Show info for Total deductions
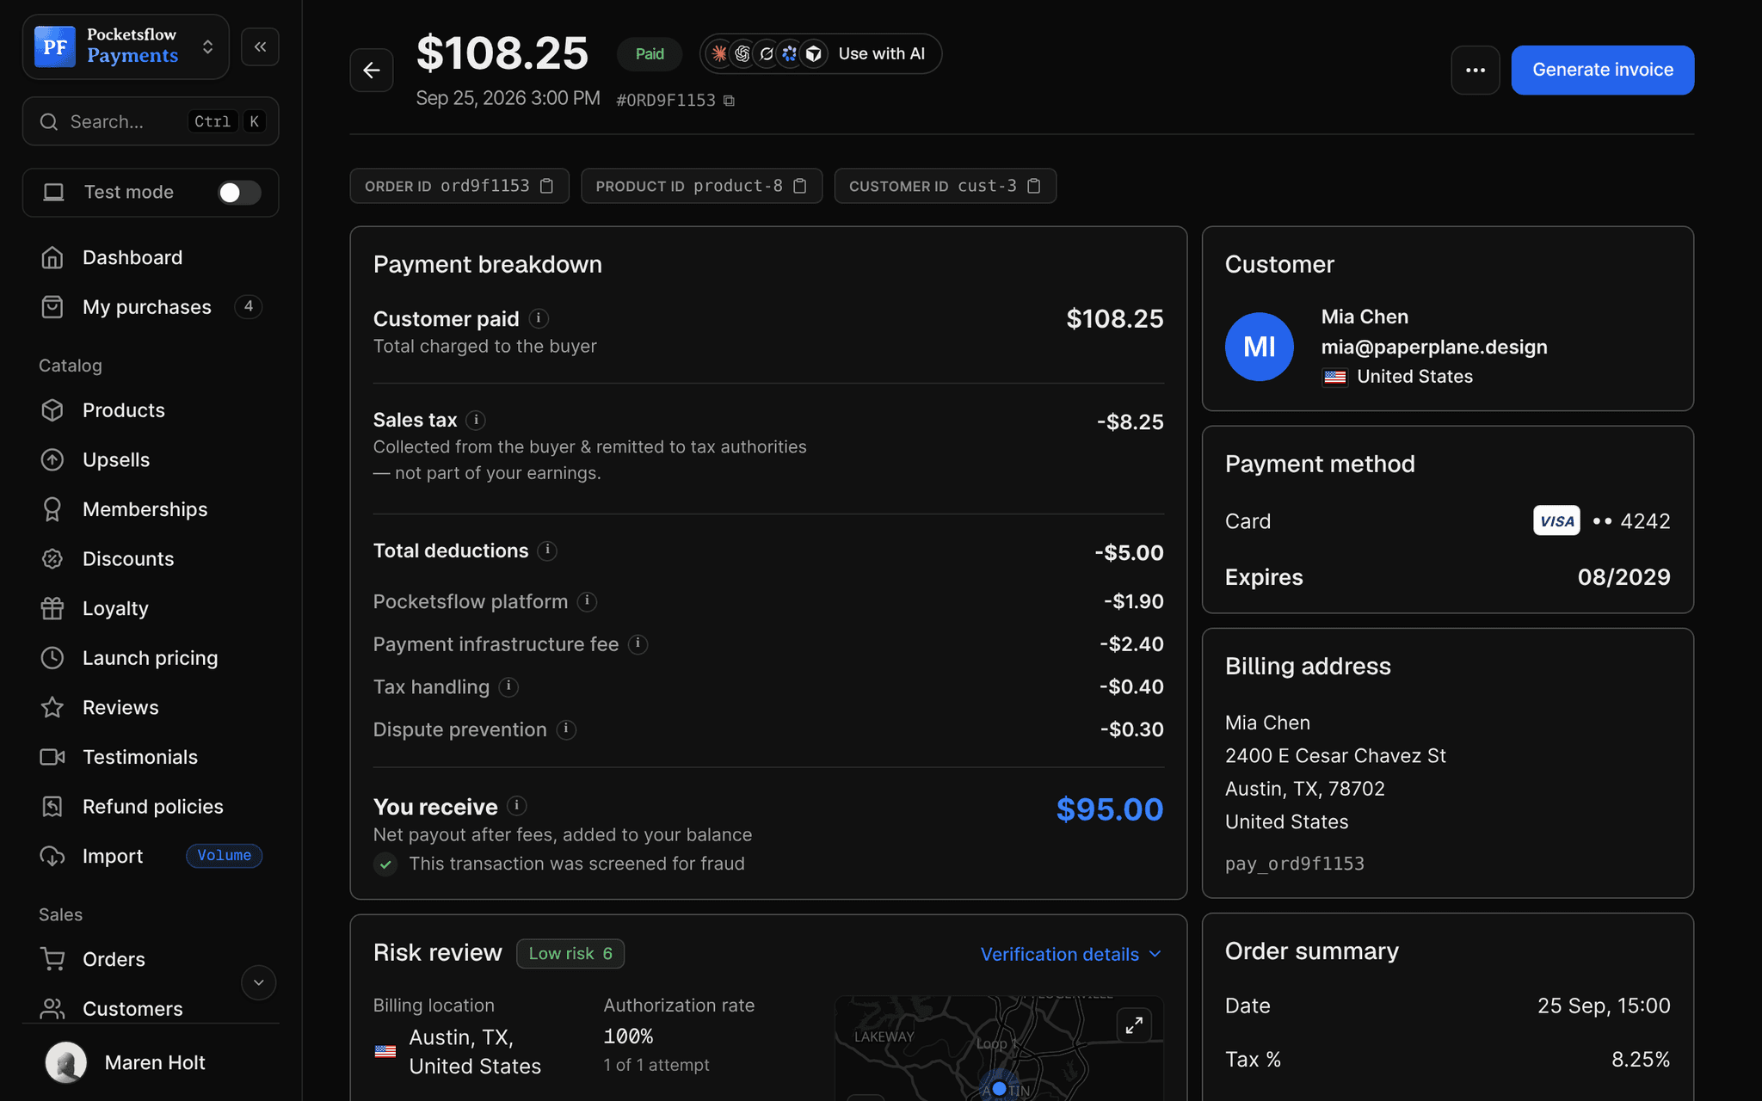Screen dimensions: 1762x1101 547,550
